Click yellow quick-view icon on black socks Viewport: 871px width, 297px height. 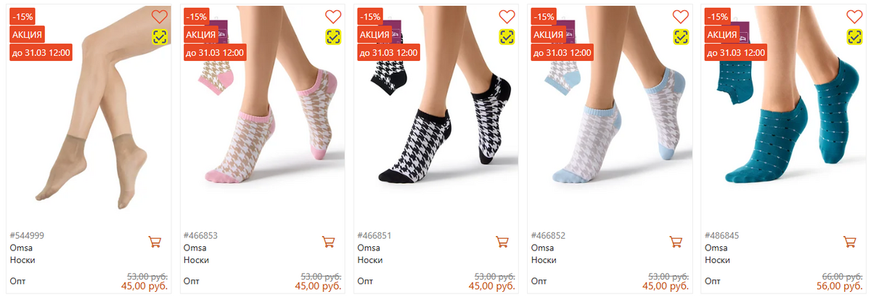point(507,36)
